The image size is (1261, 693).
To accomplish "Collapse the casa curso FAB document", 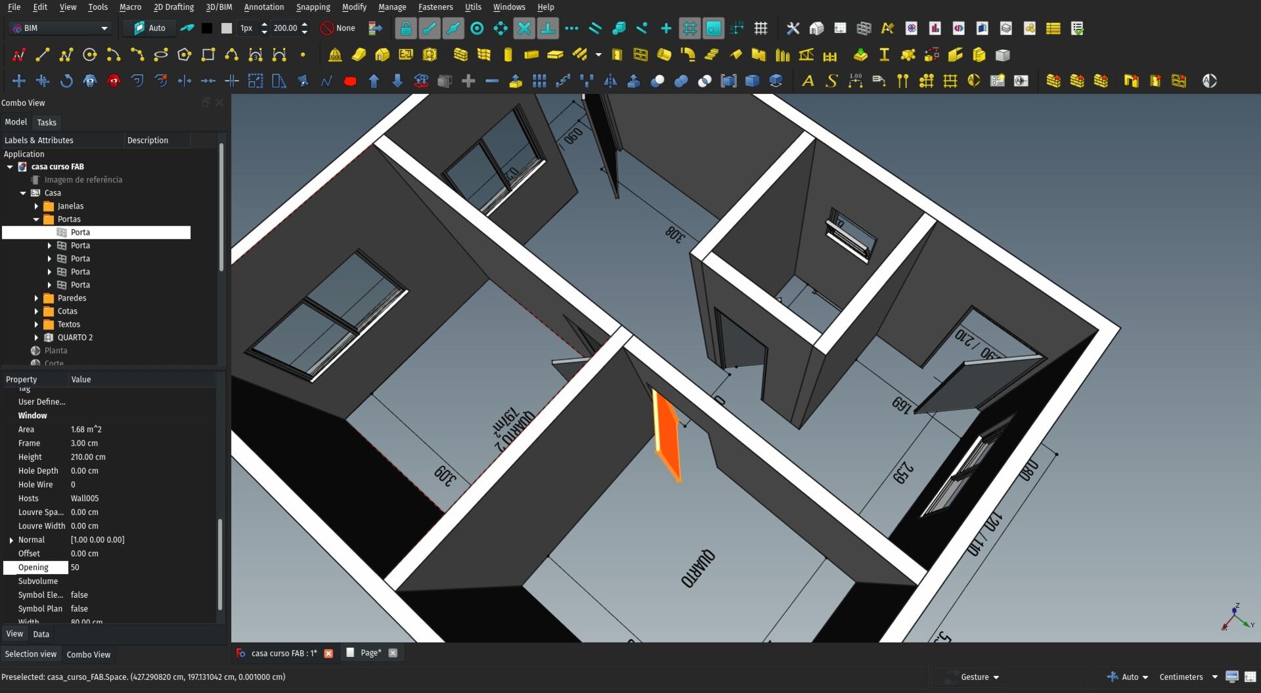I will (x=10, y=167).
